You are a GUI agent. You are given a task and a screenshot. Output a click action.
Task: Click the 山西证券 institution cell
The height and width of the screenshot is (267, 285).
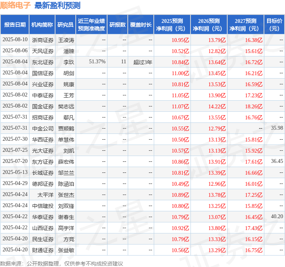point(43,228)
